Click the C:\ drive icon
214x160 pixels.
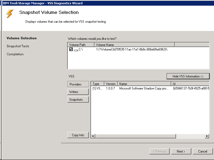pos(76,50)
